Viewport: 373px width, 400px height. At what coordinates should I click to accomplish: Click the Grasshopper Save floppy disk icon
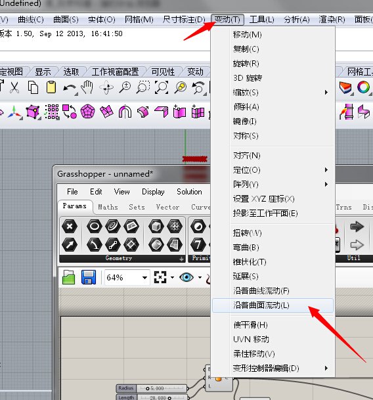click(89, 277)
